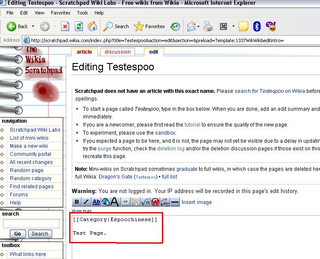Click the sandbox link
This screenshot has width=320, height=259.
tap(165, 133)
